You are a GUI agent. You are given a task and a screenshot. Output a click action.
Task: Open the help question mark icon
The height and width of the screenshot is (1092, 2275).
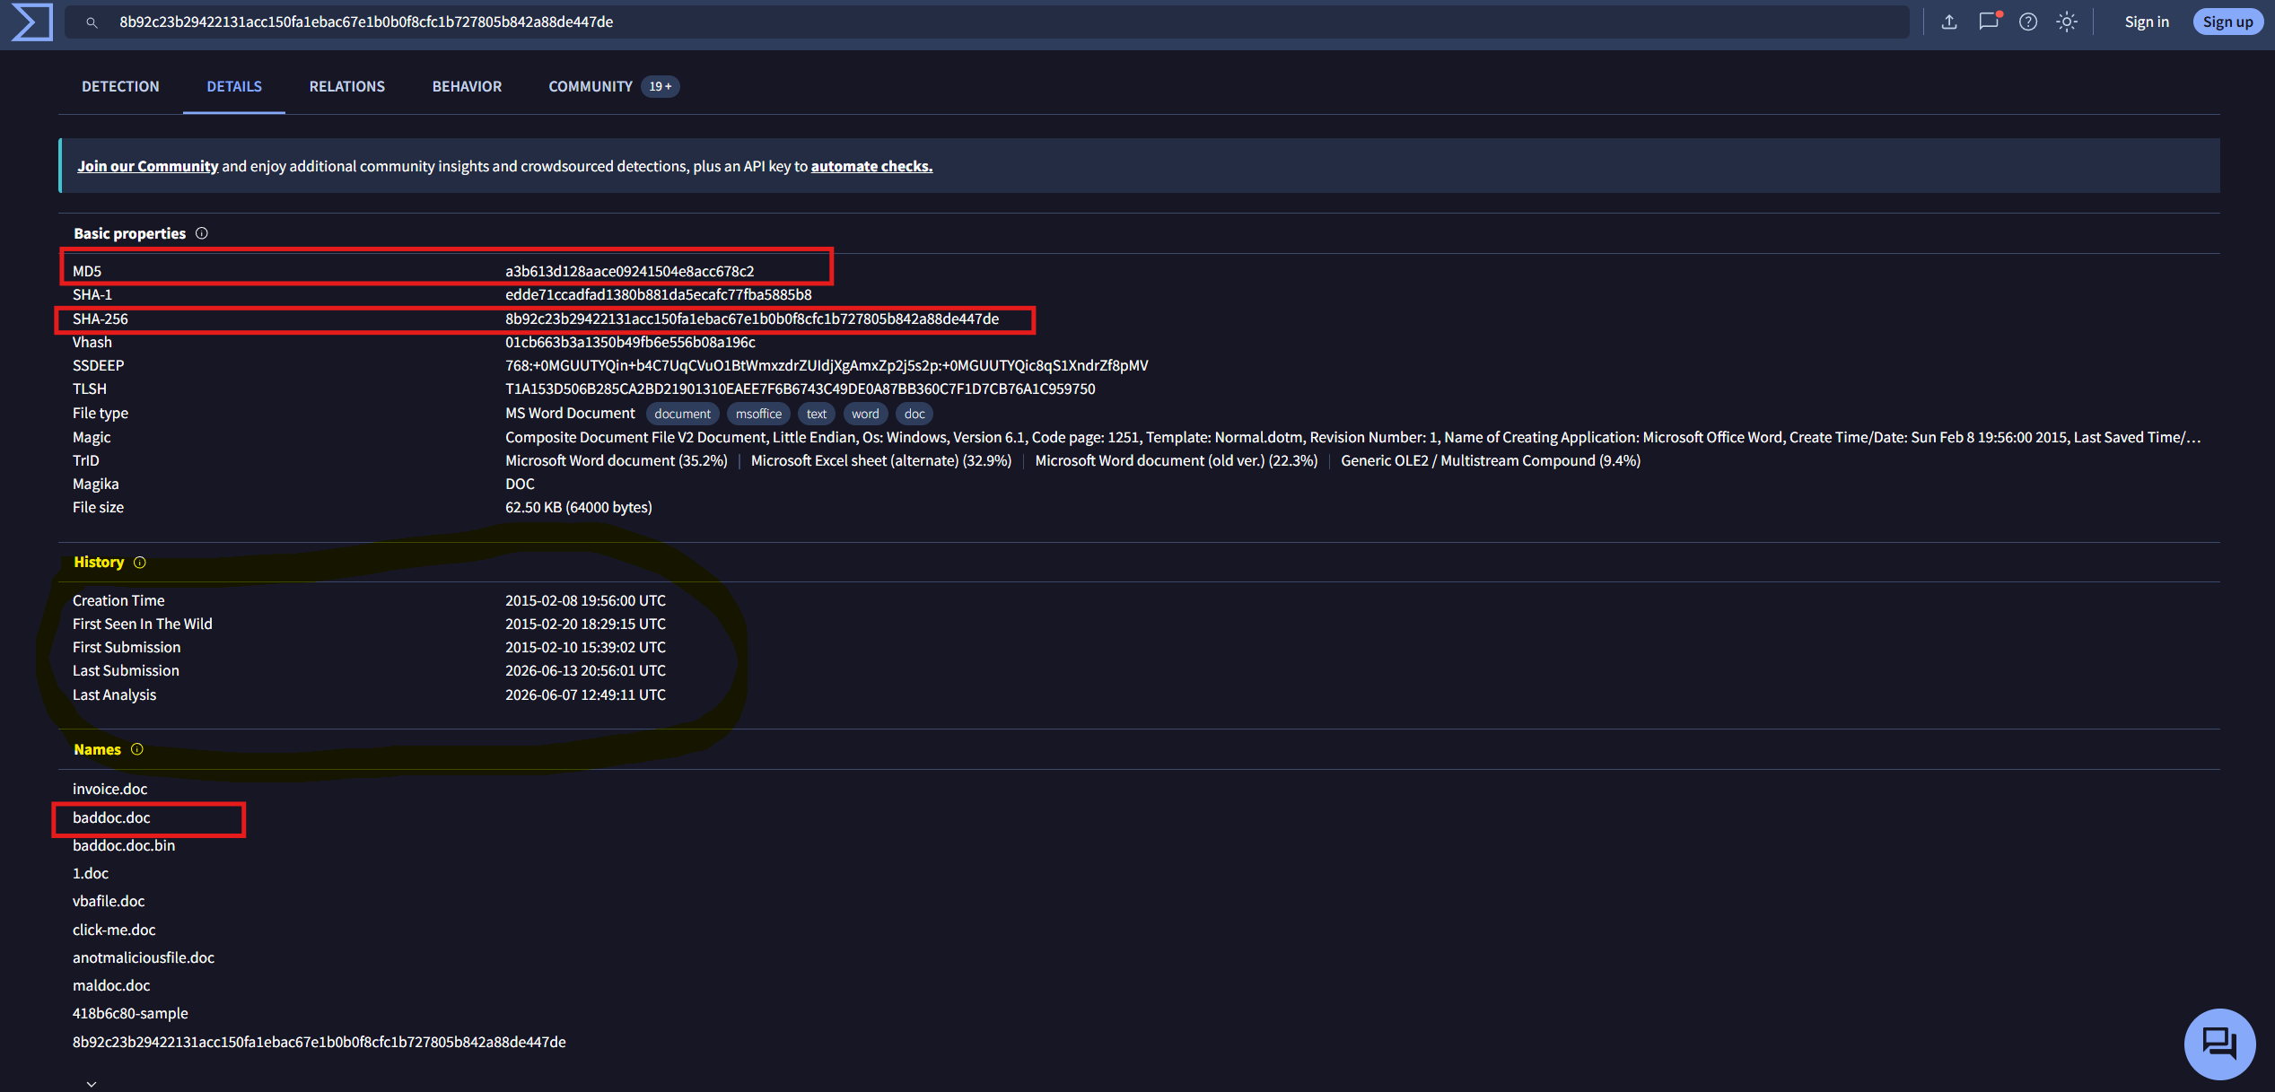pyautogui.click(x=2028, y=22)
